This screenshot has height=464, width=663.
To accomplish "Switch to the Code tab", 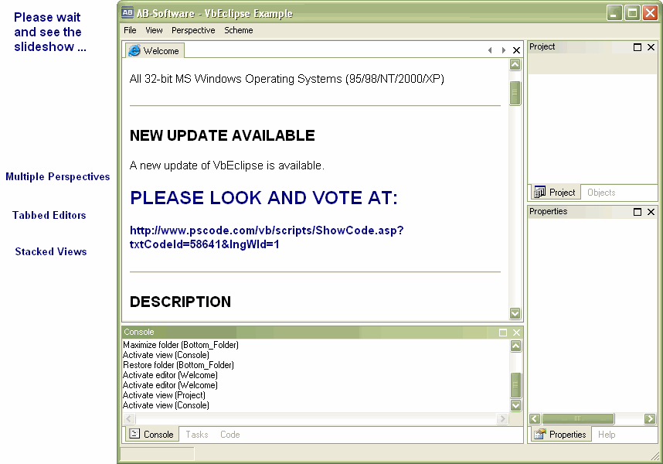I will [x=229, y=435].
